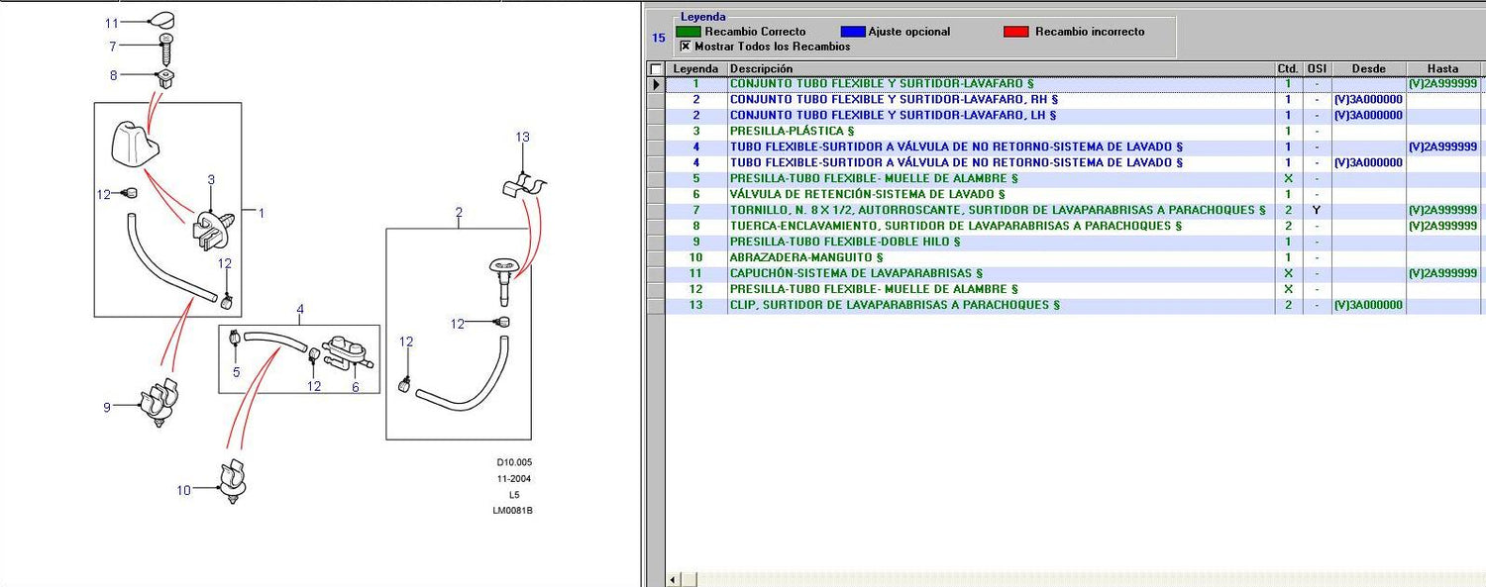
Task: Click the plastic clip part 3 drawing
Action: (x=210, y=229)
